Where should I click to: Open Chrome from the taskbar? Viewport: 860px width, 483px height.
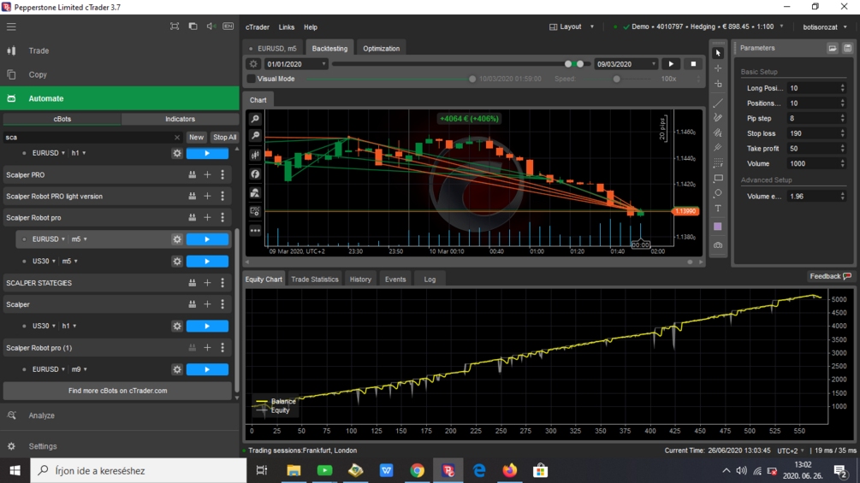(x=417, y=470)
